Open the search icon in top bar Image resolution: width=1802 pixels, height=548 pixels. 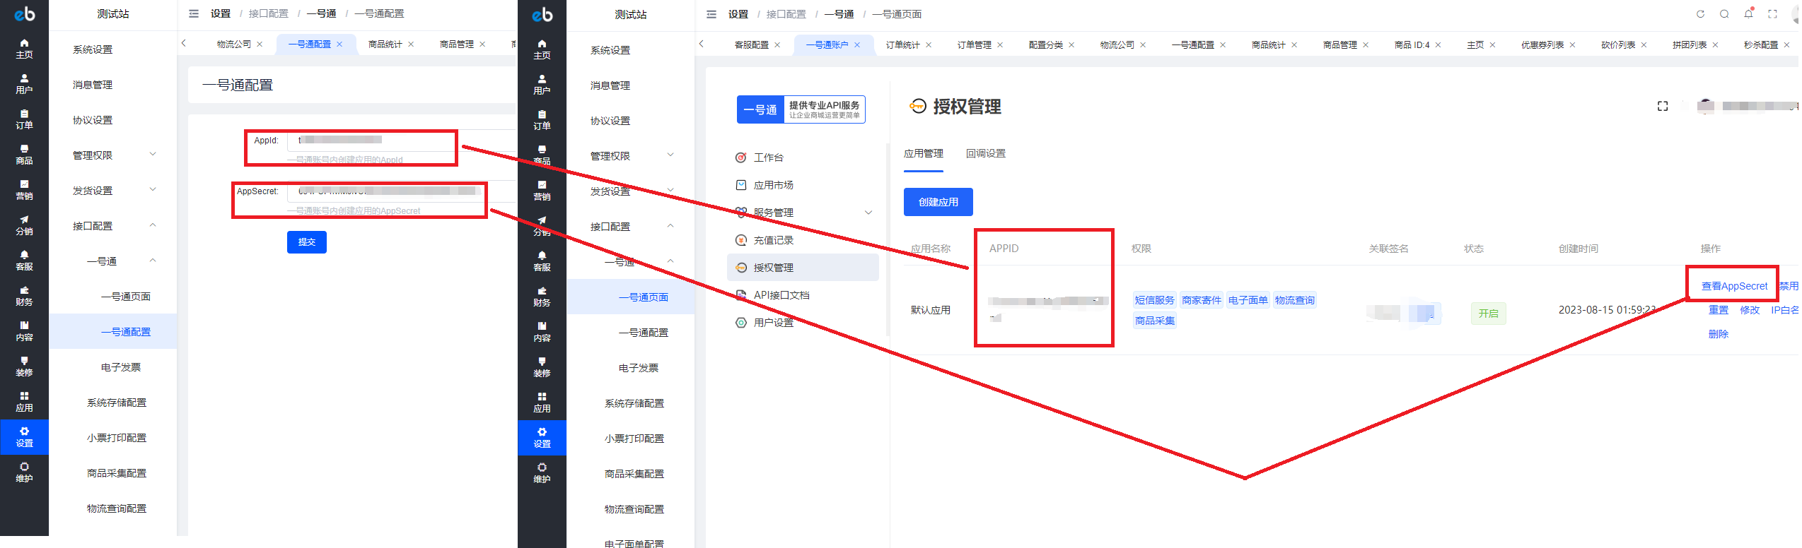[x=1724, y=14]
